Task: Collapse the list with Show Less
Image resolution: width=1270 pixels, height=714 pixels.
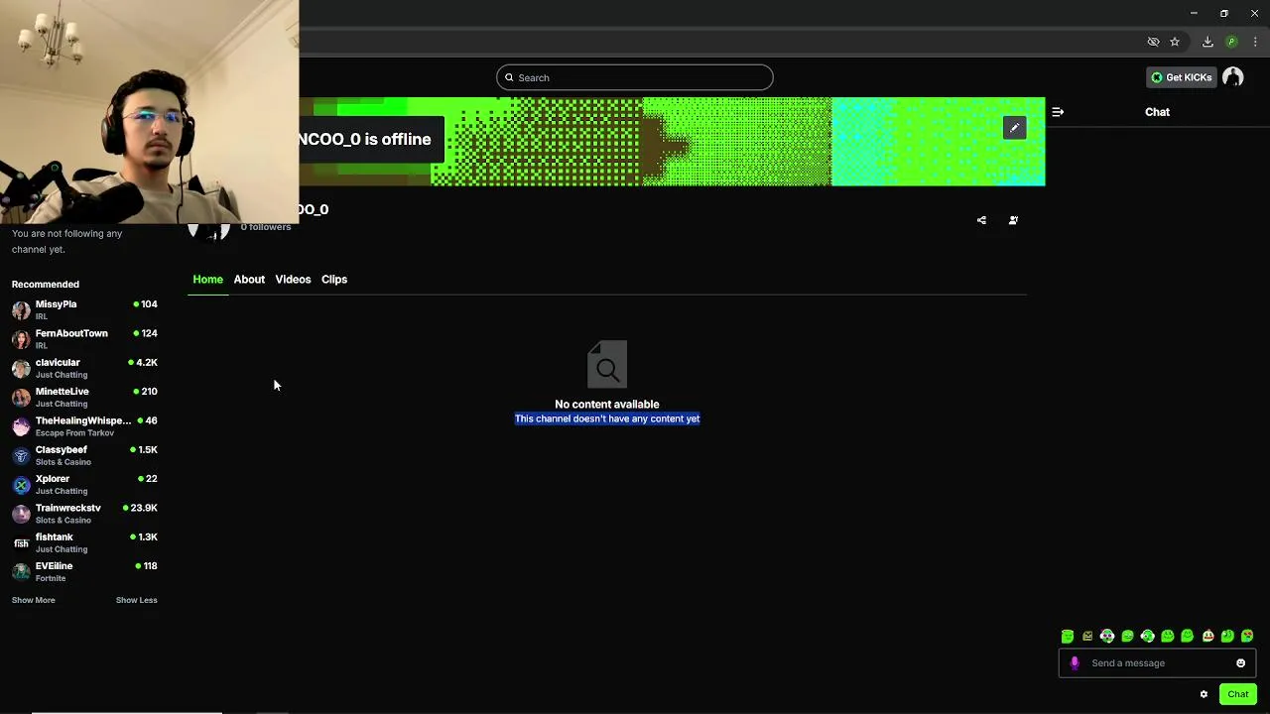Action: (x=136, y=600)
